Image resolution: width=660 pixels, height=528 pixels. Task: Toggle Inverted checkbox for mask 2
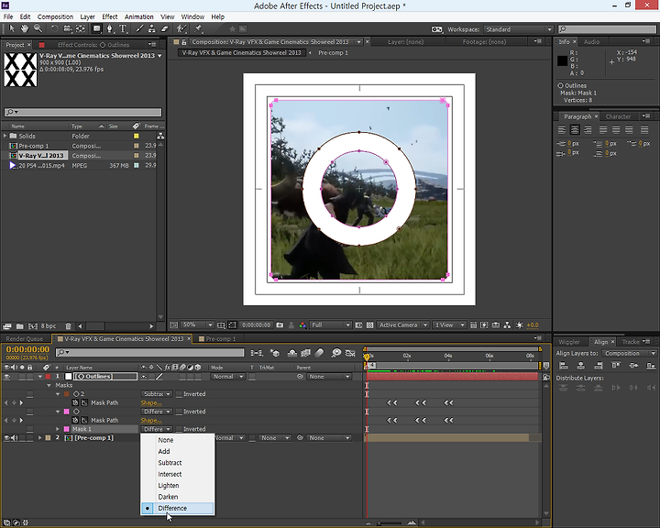click(179, 394)
